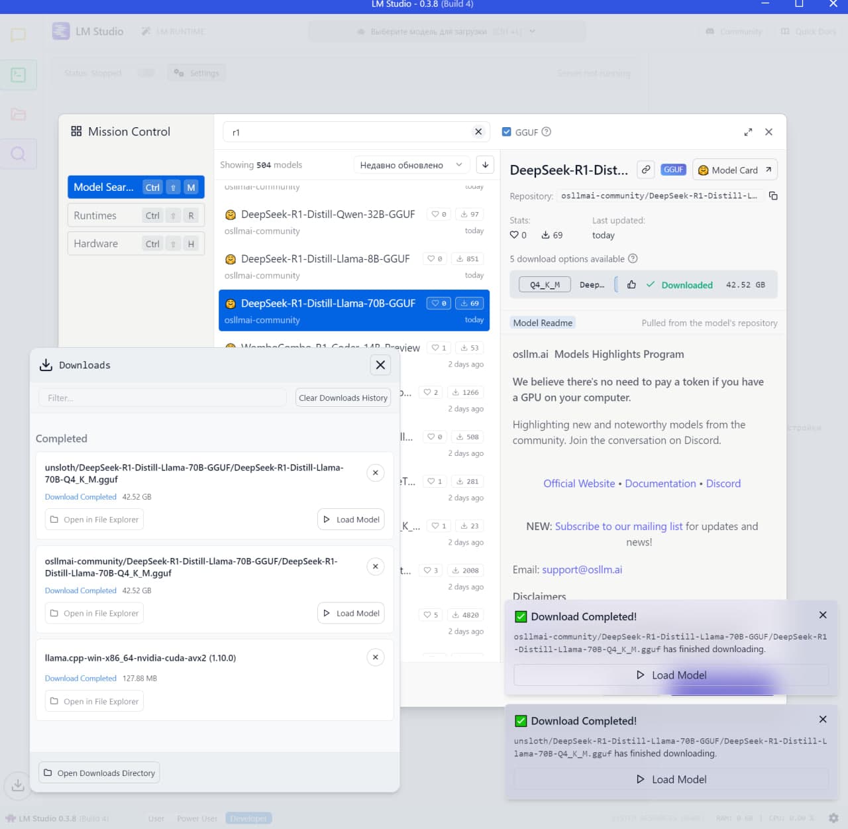The width and height of the screenshot is (848, 829).
Task: Open the Documentation link
Action: [x=661, y=484]
